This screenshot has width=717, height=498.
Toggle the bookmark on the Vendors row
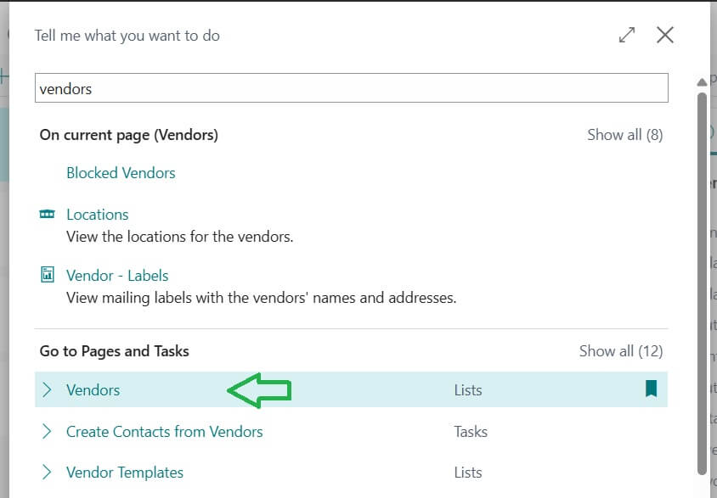(651, 389)
